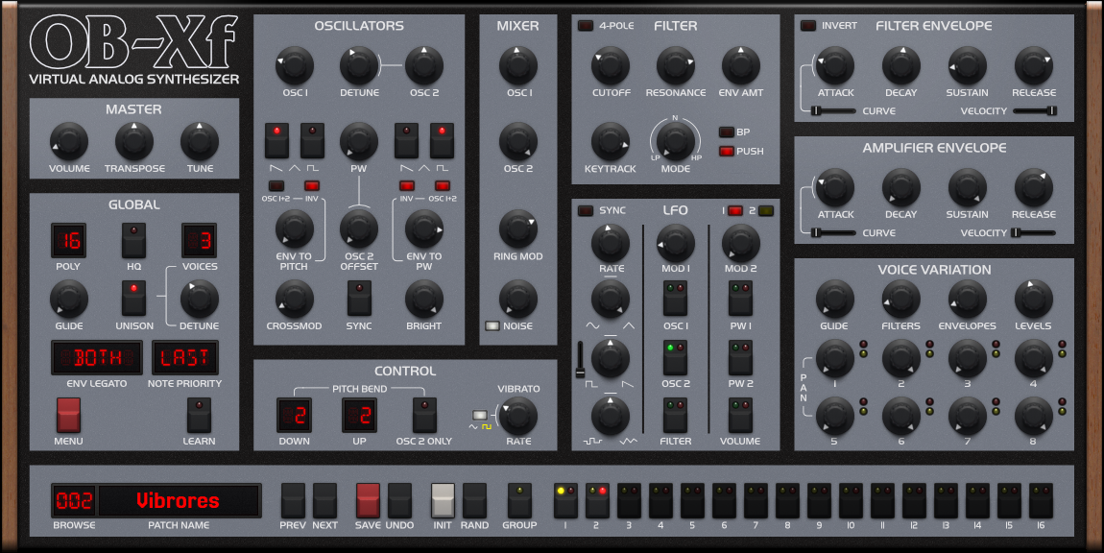The height and width of the screenshot is (553, 1104).
Task: Toggle Osc 2 Only pitch bend switch
Action: coord(424,416)
